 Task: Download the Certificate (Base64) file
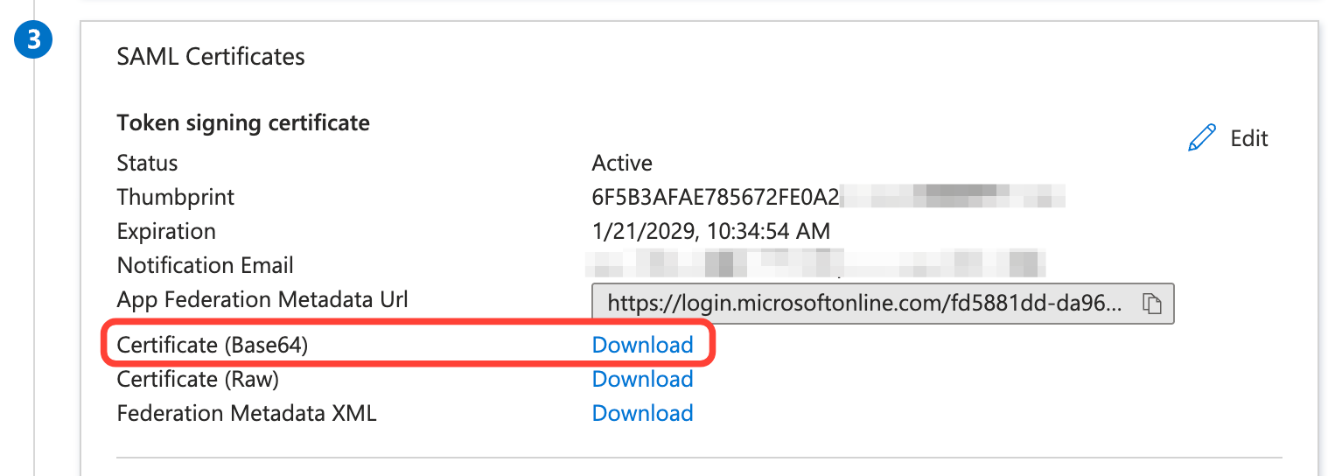click(x=642, y=345)
